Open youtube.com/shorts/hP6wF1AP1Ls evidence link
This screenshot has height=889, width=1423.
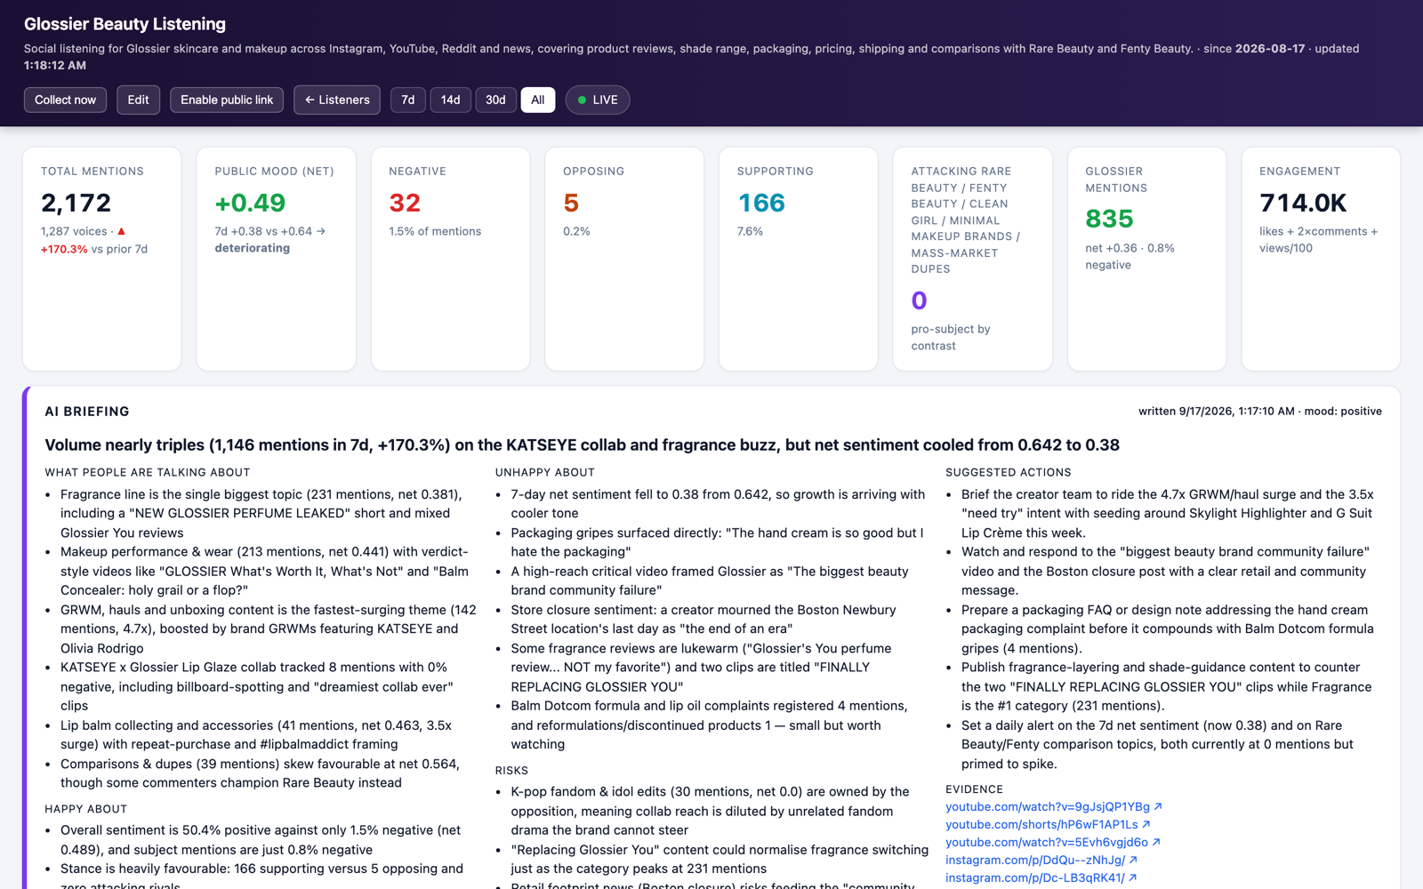[x=1048, y=824]
